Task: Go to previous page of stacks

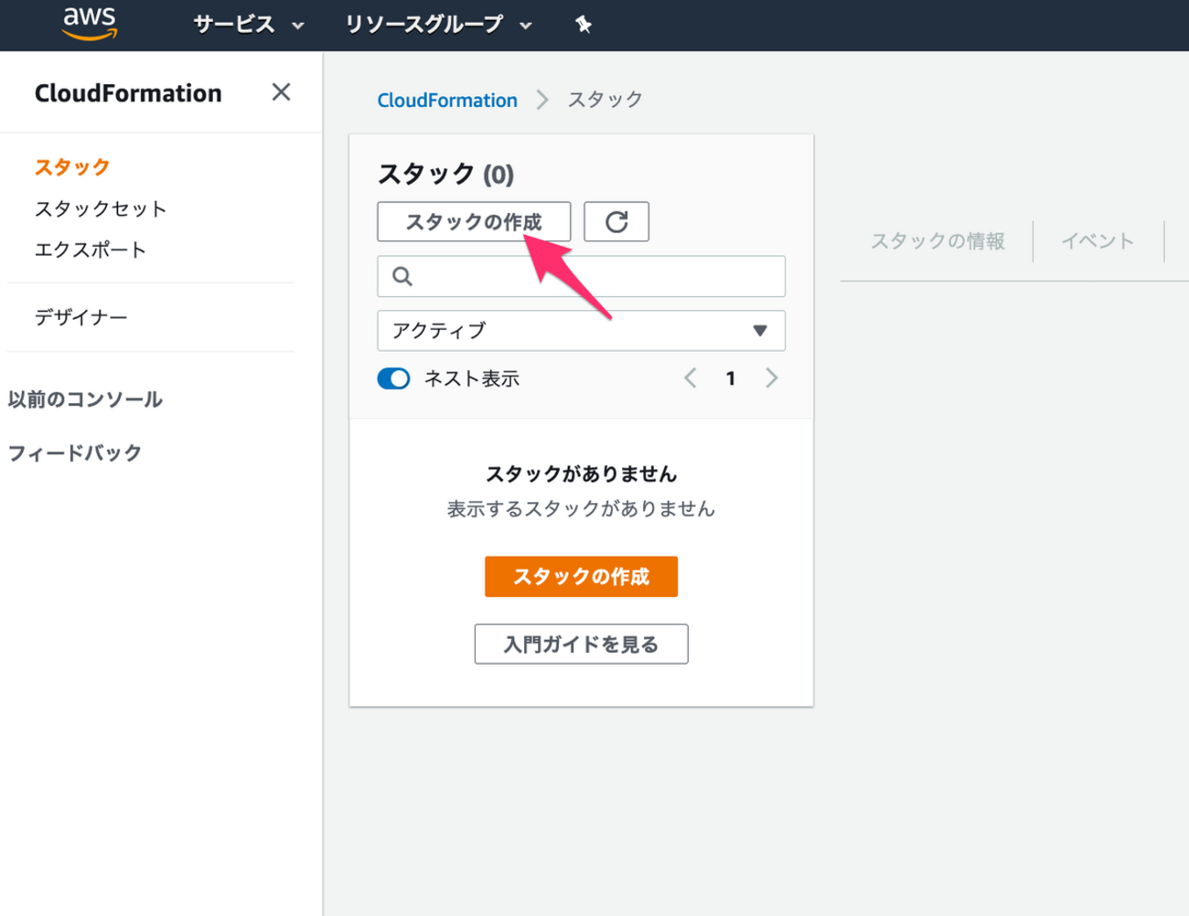Action: click(x=691, y=378)
